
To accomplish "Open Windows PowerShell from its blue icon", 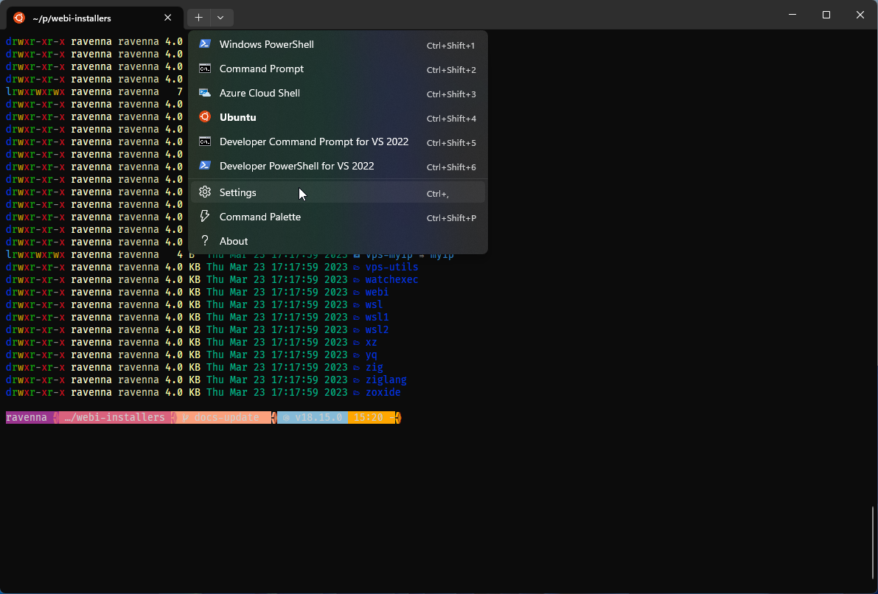I will pos(205,44).
